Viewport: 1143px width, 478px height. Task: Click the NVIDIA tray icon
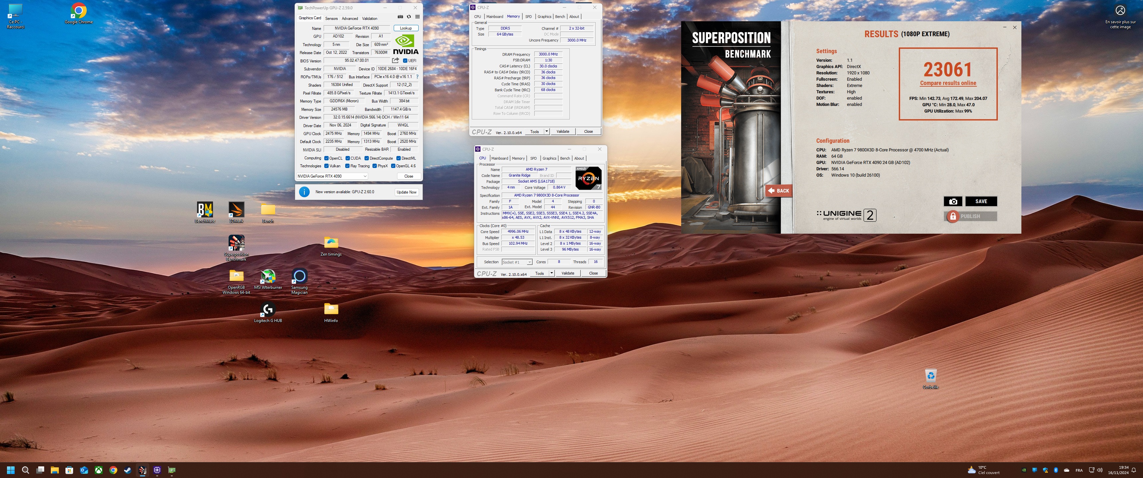[x=1024, y=470]
